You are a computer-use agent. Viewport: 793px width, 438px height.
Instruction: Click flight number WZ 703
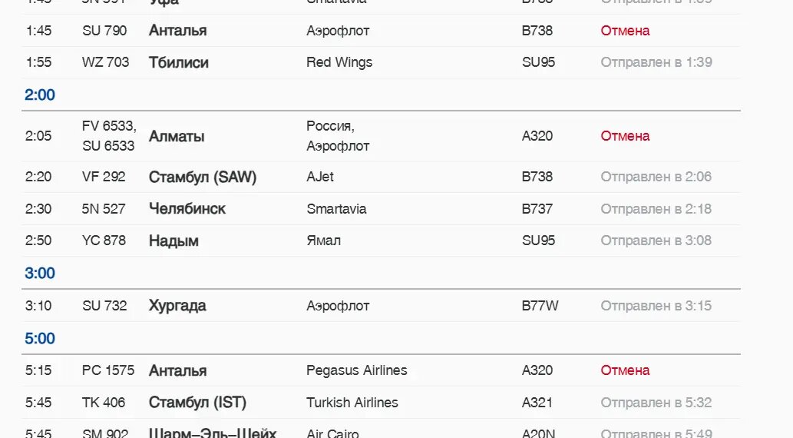tap(105, 62)
